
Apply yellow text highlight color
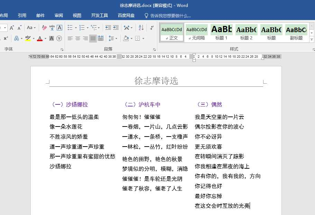point(28,38)
